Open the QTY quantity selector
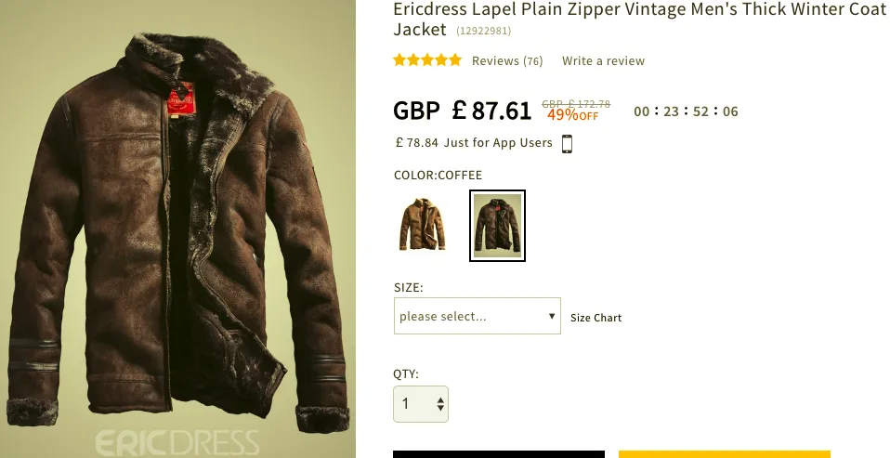Screen dimensions: 890x458 (421, 404)
